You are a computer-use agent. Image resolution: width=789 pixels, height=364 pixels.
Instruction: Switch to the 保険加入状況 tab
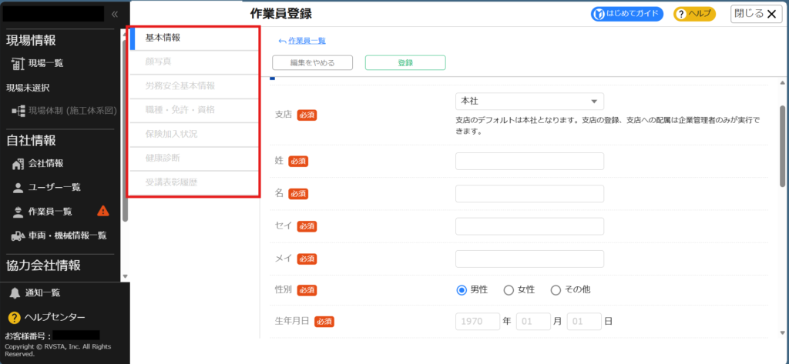(x=195, y=135)
